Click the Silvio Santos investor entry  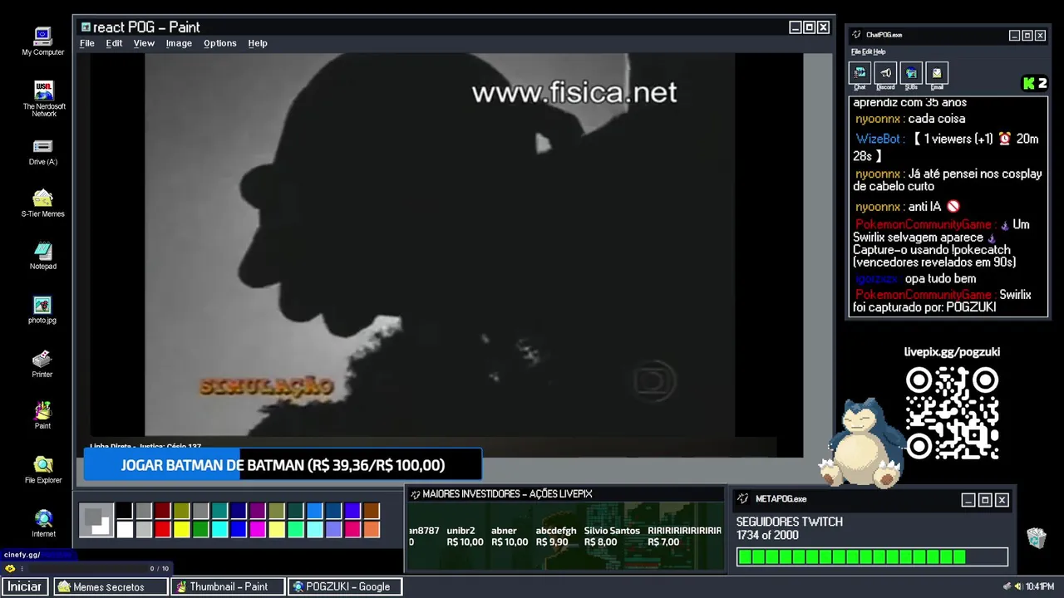click(x=612, y=537)
